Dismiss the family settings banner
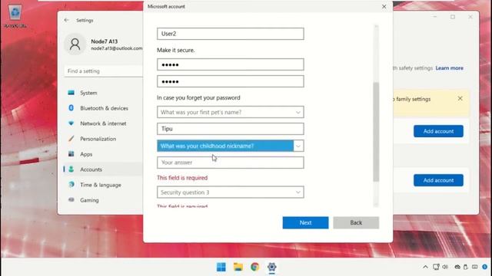 (460, 99)
